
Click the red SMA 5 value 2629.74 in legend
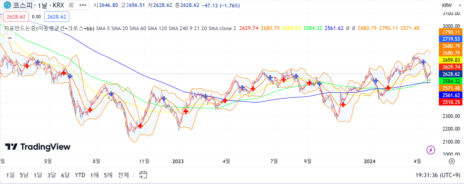[x=248, y=28]
